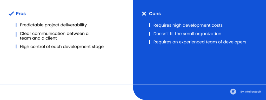The image size is (266, 100).
Task: Click the white bar before Requires an experienced team
Action: pos(149,42)
